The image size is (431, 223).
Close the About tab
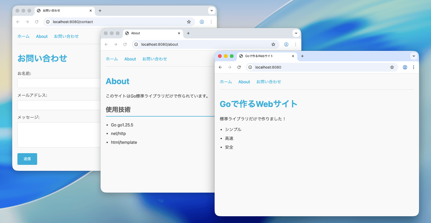179,33
